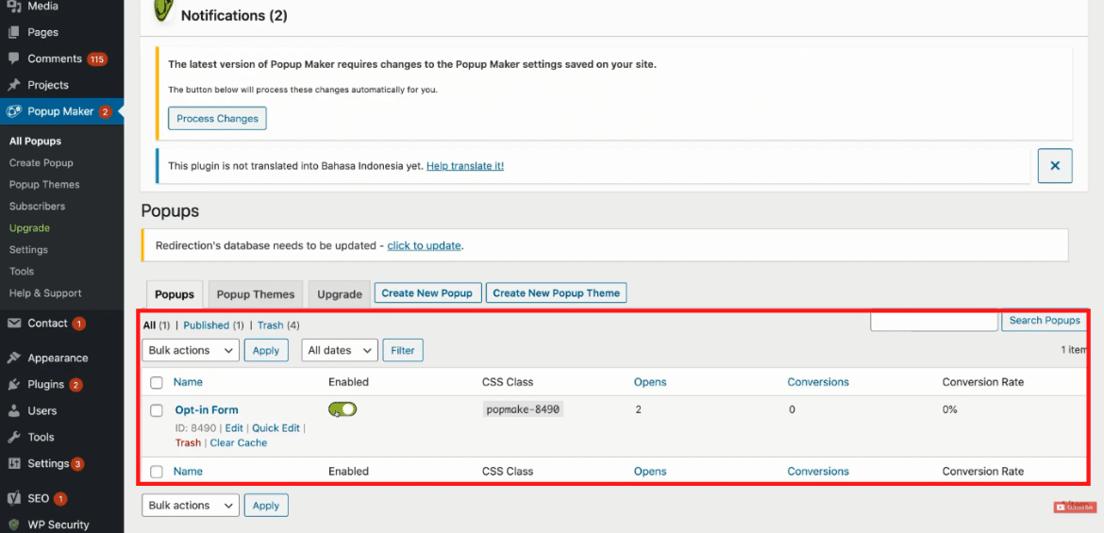The width and height of the screenshot is (1104, 533).
Task: Click Quick Edit under Opt-in Form
Action: (276, 428)
